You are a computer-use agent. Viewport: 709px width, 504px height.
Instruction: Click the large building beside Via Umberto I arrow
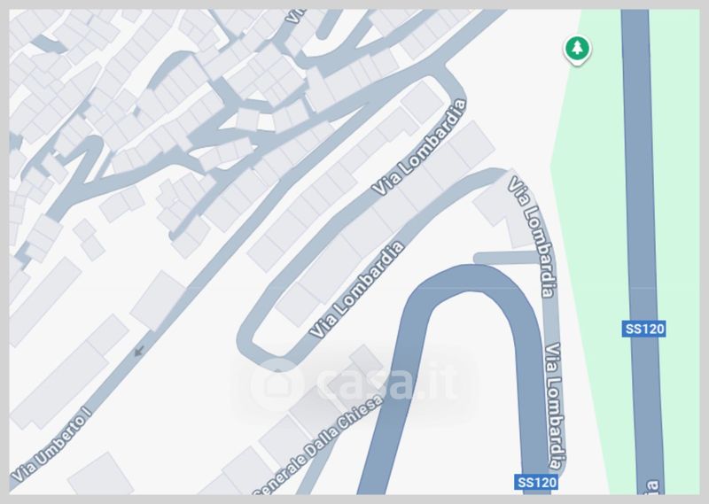pos(159,300)
